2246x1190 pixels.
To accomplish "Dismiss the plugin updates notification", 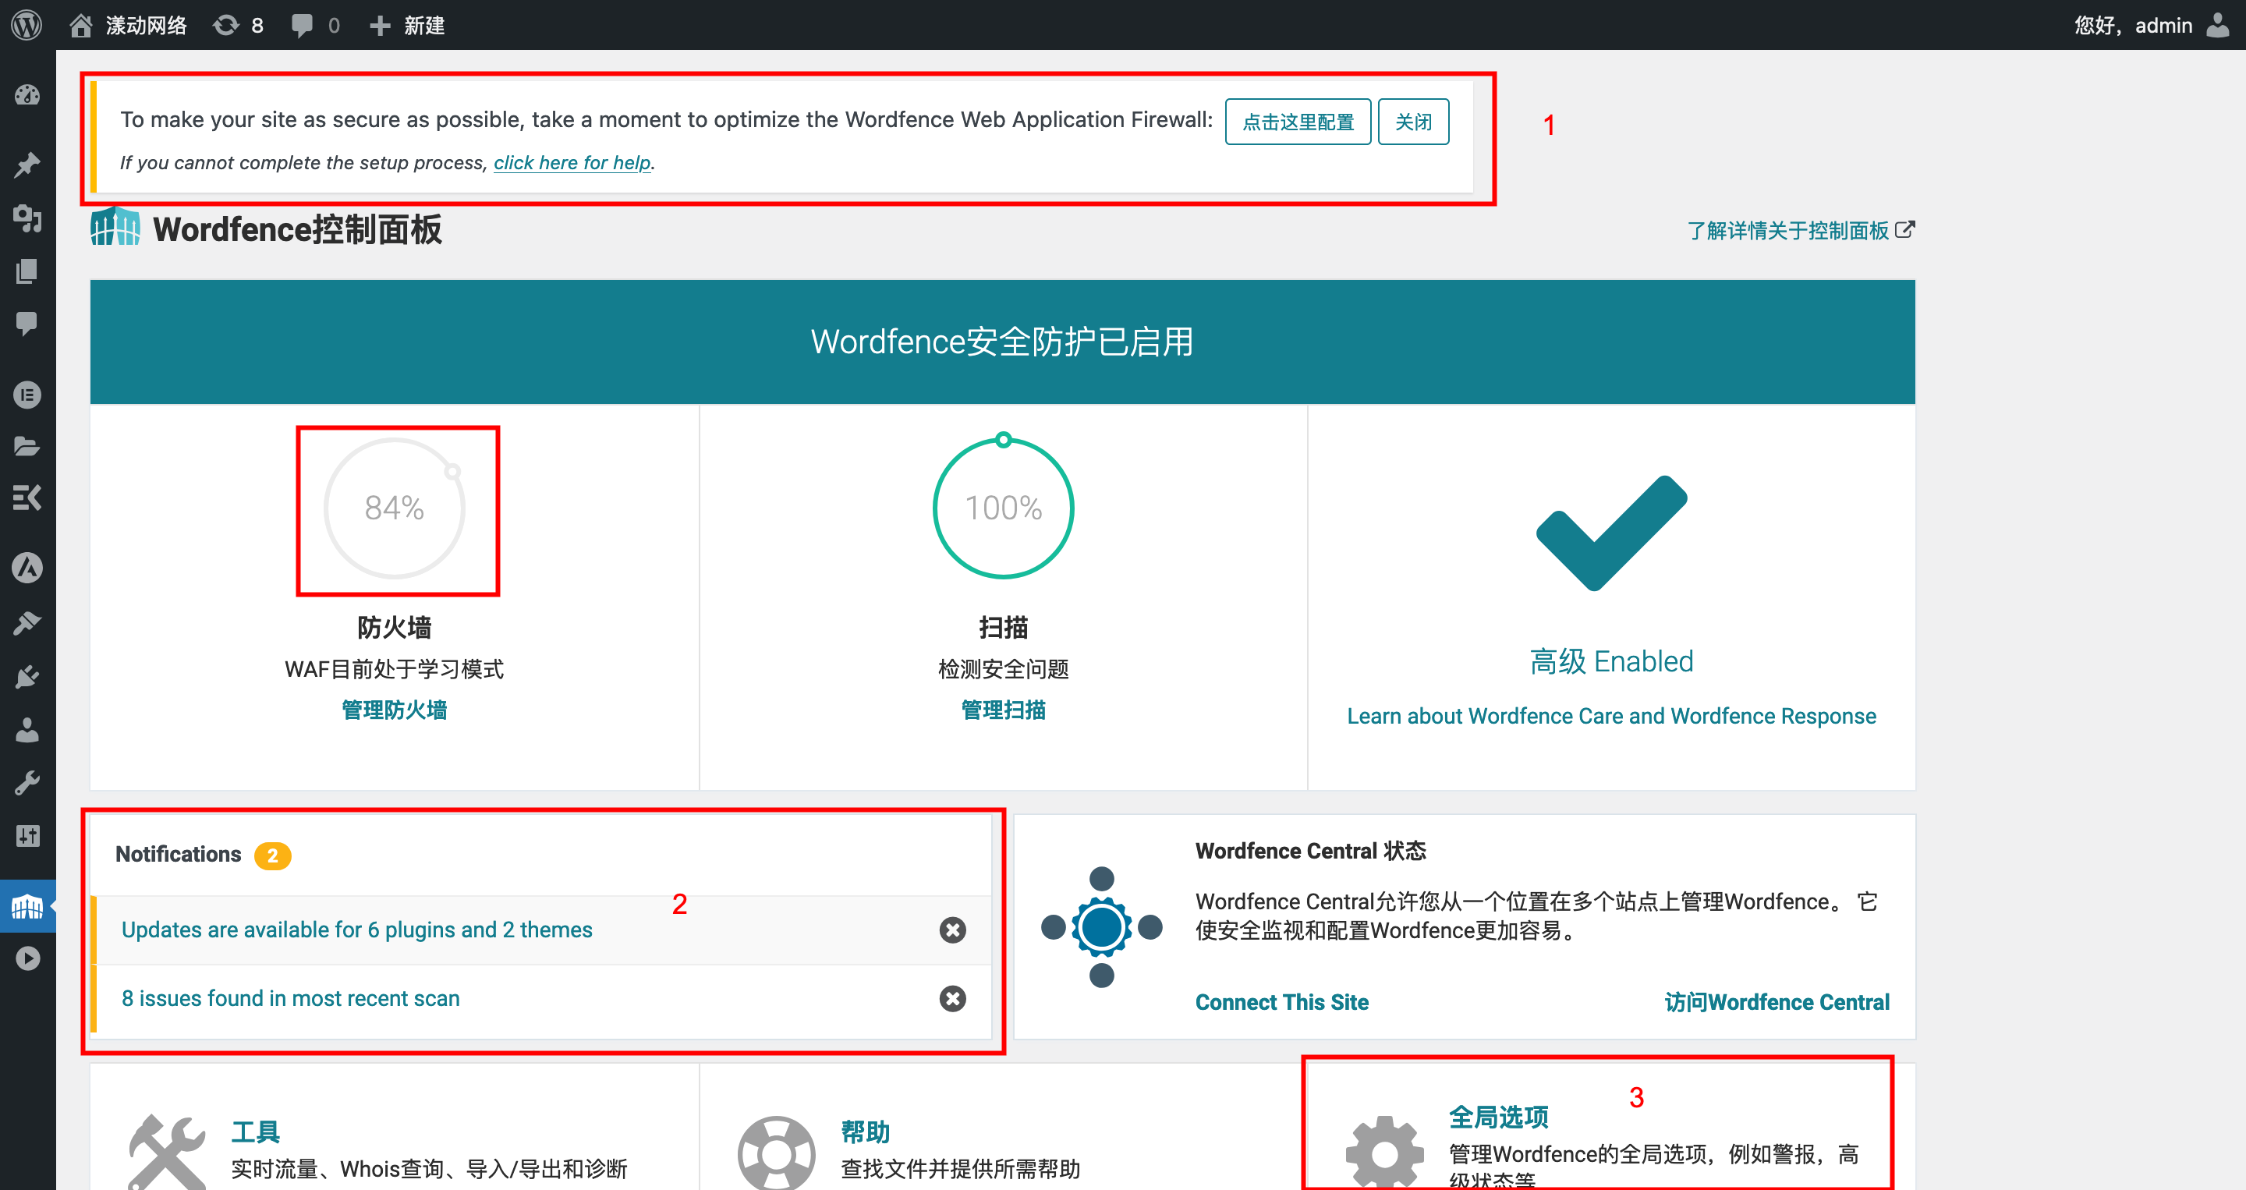I will click(x=952, y=930).
